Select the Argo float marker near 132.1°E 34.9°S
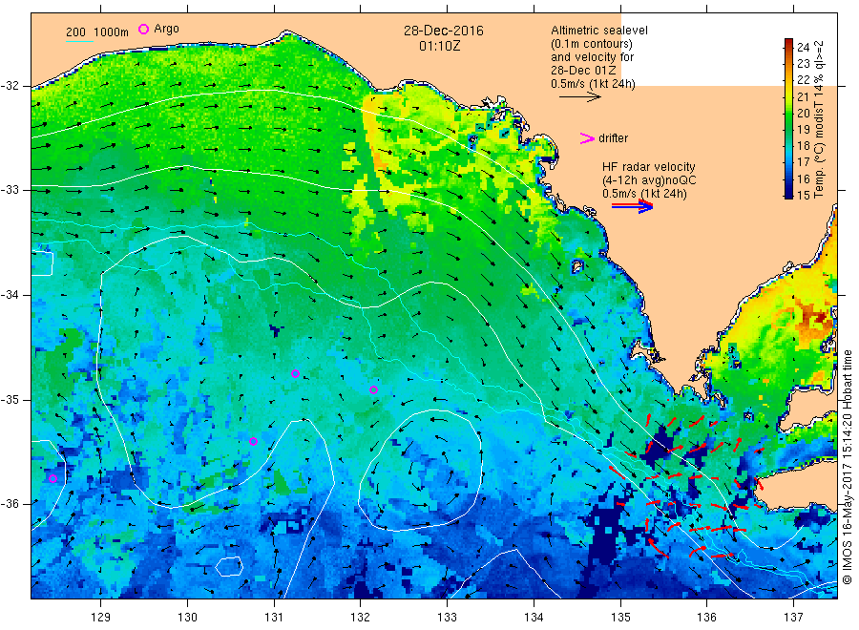 [x=373, y=390]
